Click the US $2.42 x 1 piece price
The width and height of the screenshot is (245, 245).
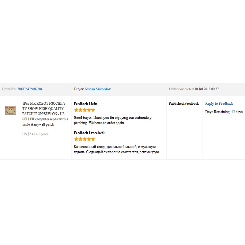(x=36, y=134)
